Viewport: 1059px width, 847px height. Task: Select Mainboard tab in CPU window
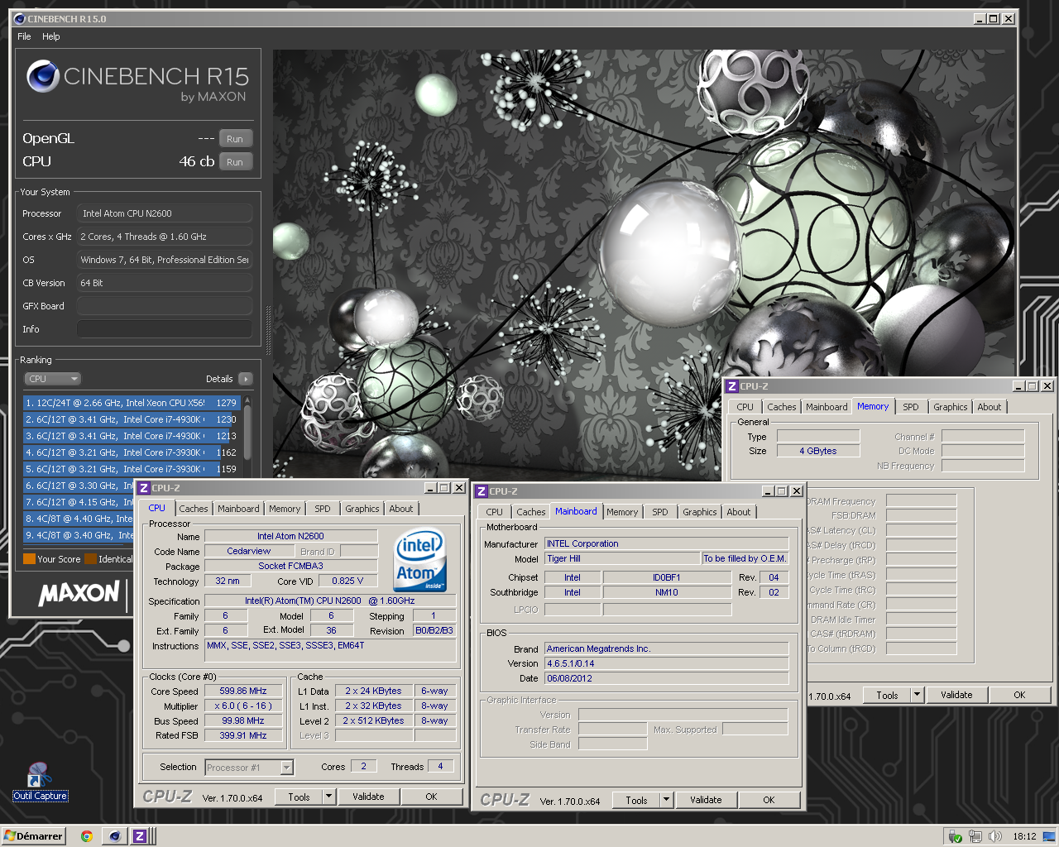(x=238, y=509)
